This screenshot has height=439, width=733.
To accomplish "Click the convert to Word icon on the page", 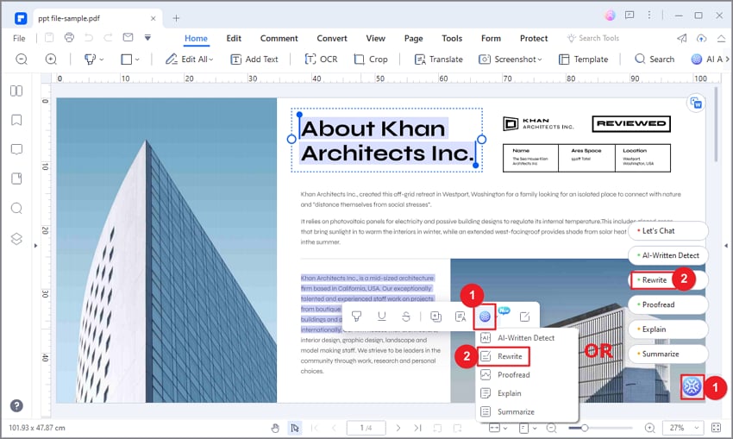I will tap(696, 103).
